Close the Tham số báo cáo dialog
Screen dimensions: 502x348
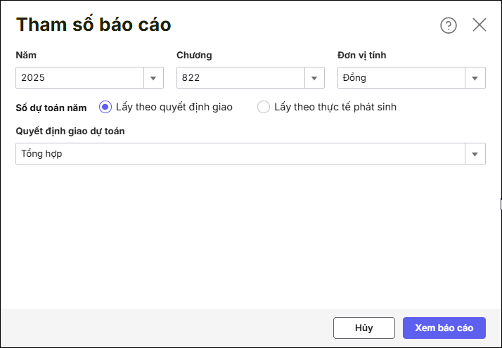point(480,25)
